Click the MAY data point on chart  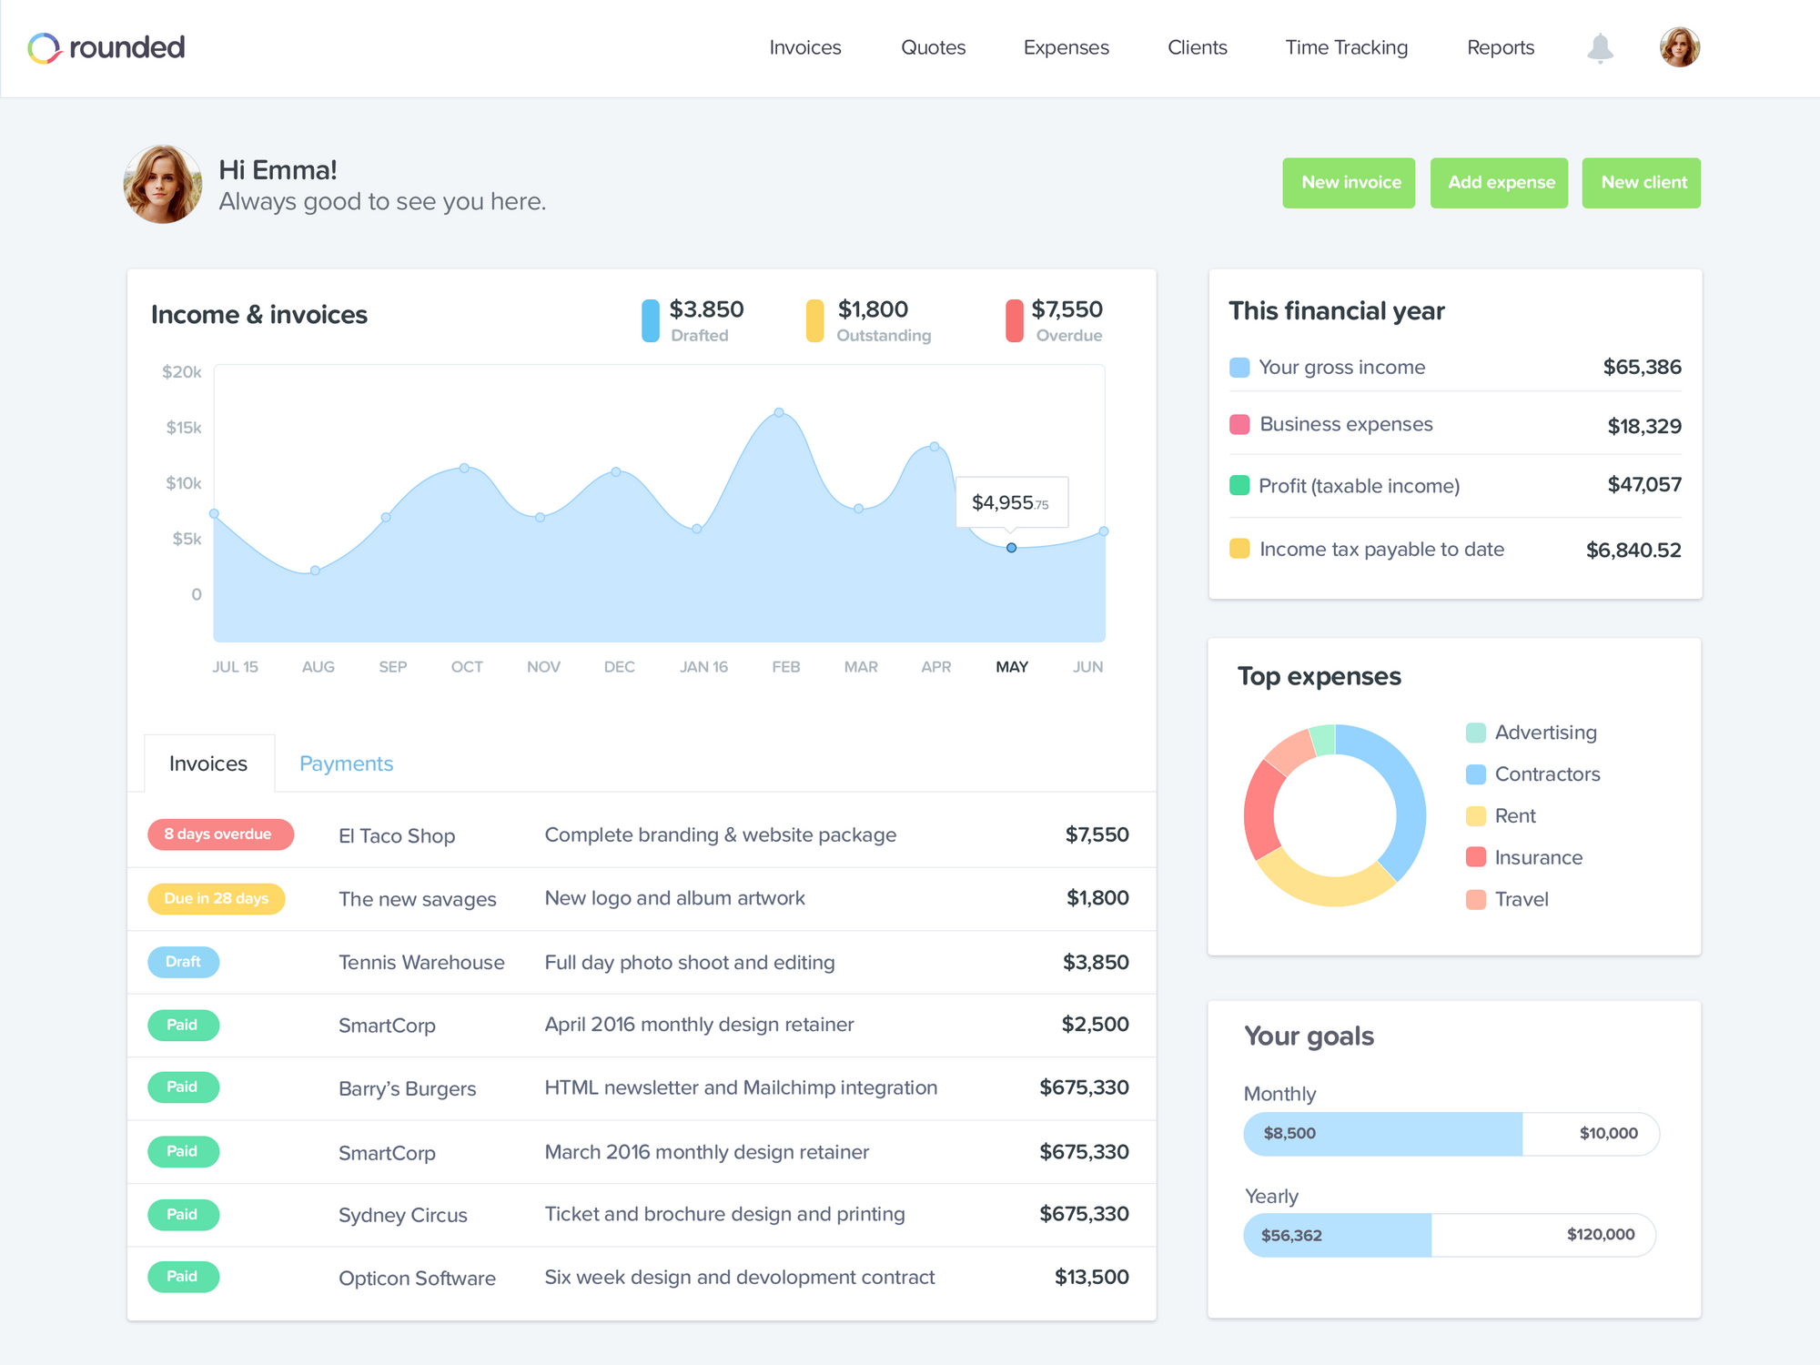tap(1011, 548)
